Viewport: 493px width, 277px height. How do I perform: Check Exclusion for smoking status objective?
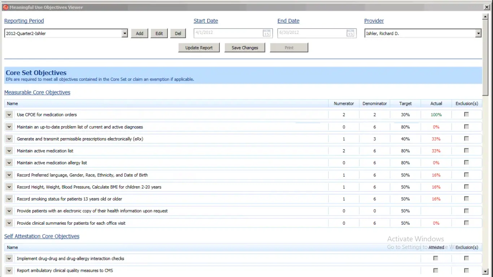pos(466,198)
